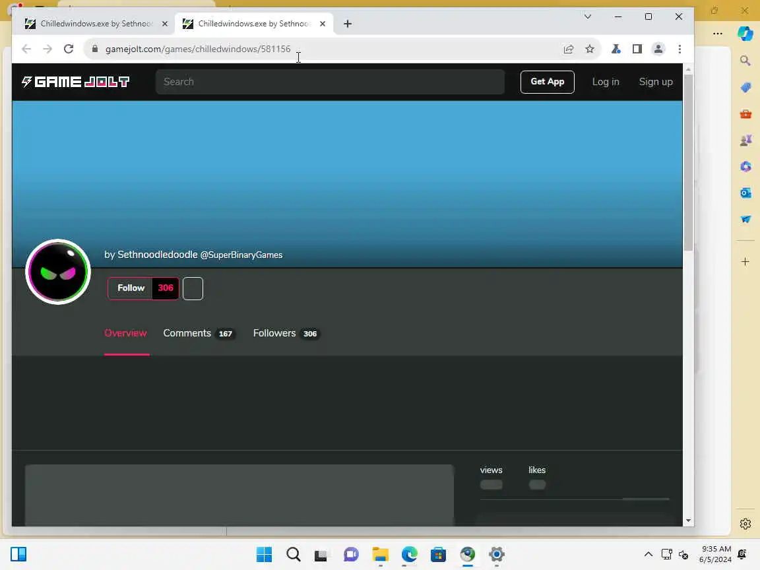
Task: Click the lock icon in the address bar
Action: click(x=95, y=49)
